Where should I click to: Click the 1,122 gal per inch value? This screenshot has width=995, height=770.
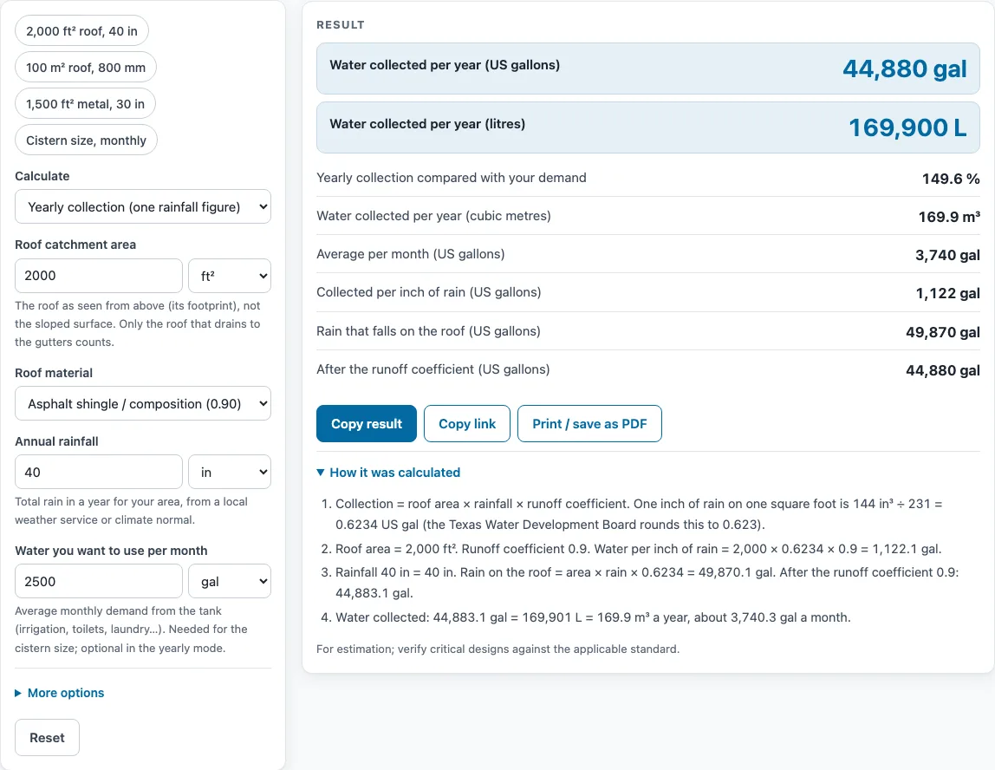(947, 293)
